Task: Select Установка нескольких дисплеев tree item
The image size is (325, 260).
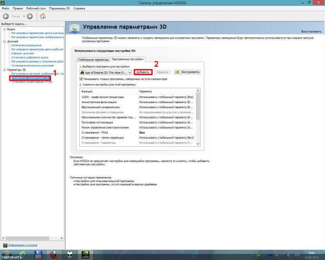Action: pyautogui.click(x=32, y=65)
